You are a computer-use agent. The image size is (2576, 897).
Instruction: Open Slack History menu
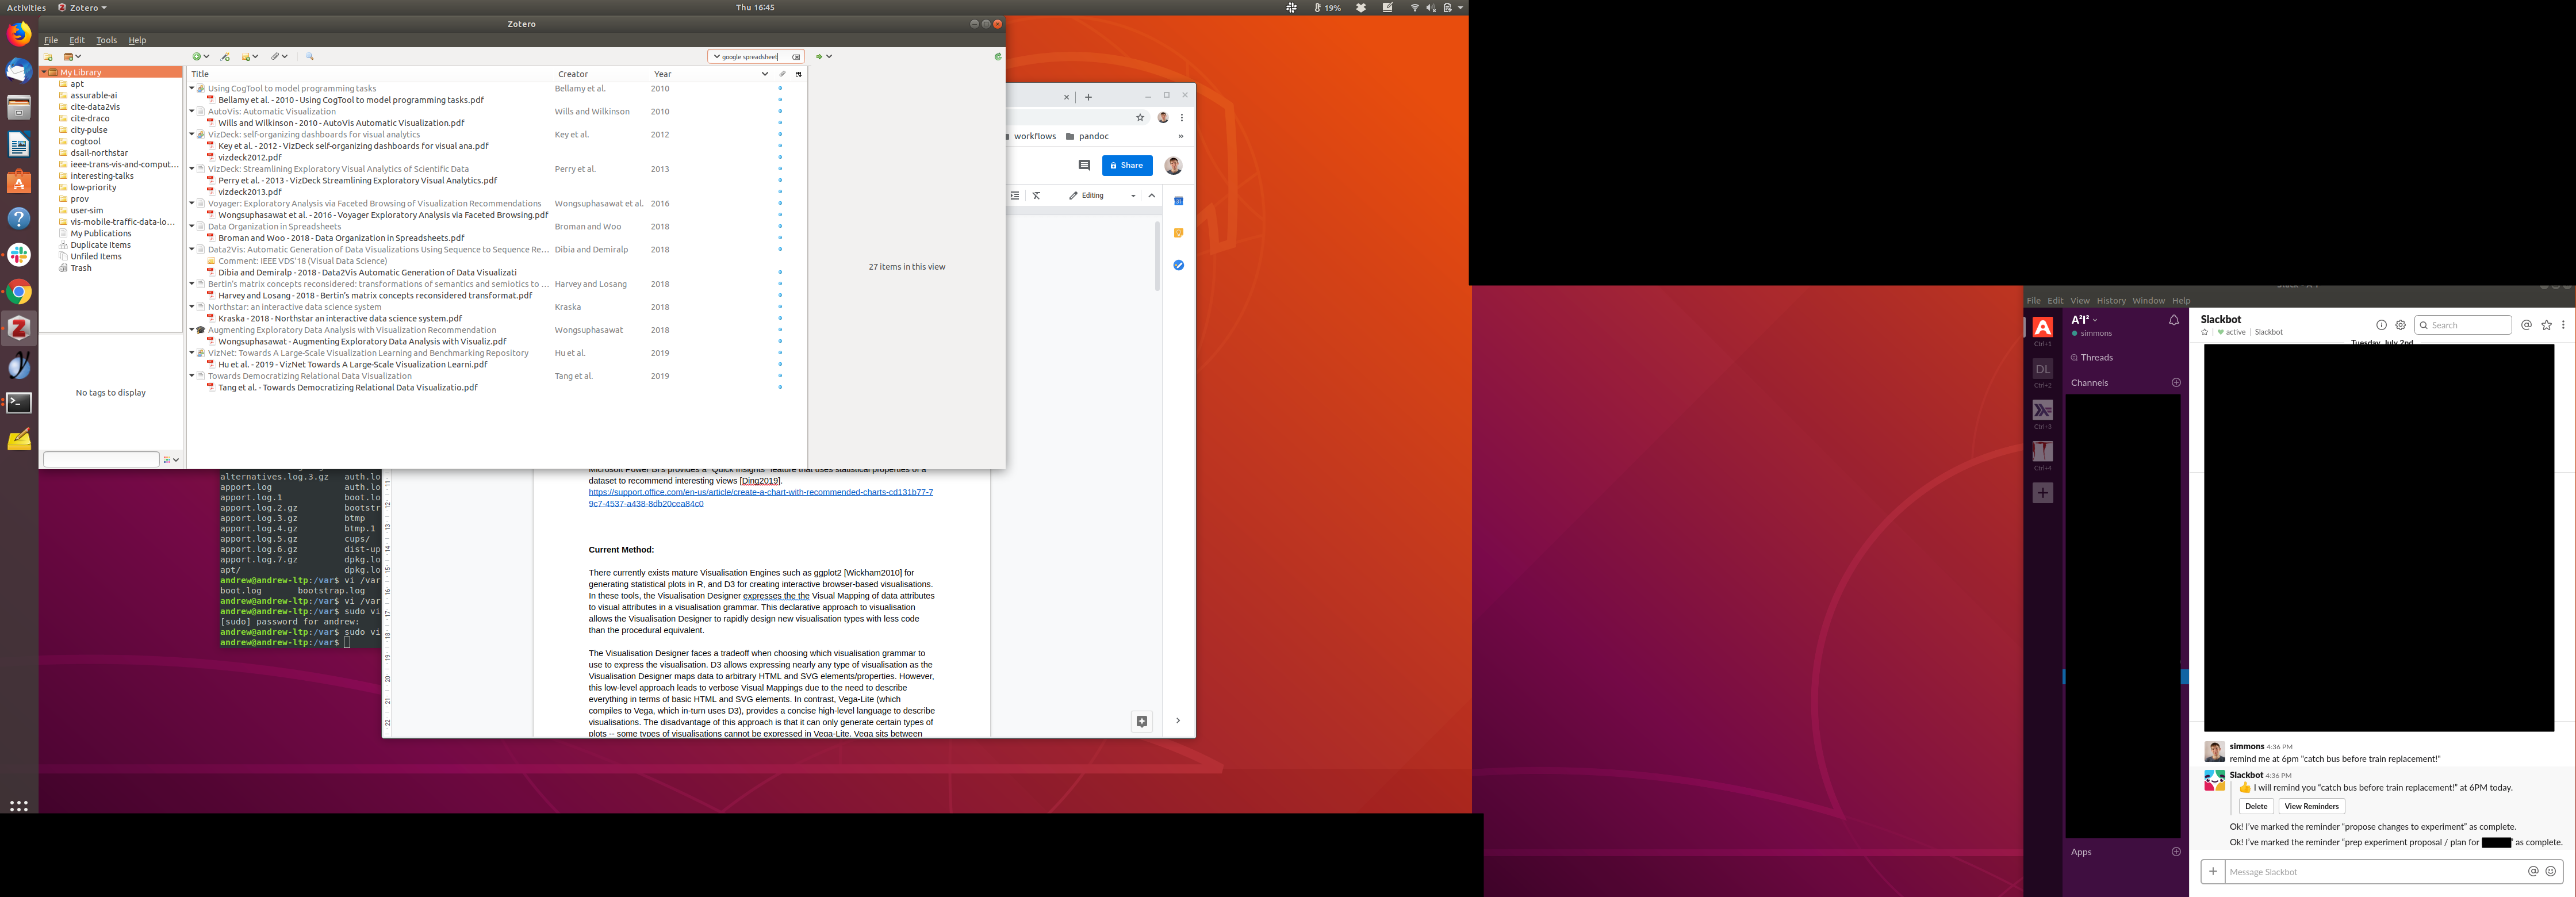[2110, 301]
